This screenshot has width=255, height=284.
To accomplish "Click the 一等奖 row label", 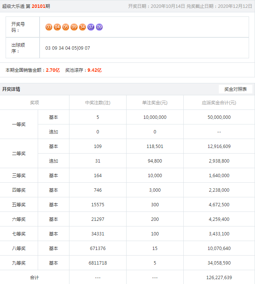I will 19,124.
